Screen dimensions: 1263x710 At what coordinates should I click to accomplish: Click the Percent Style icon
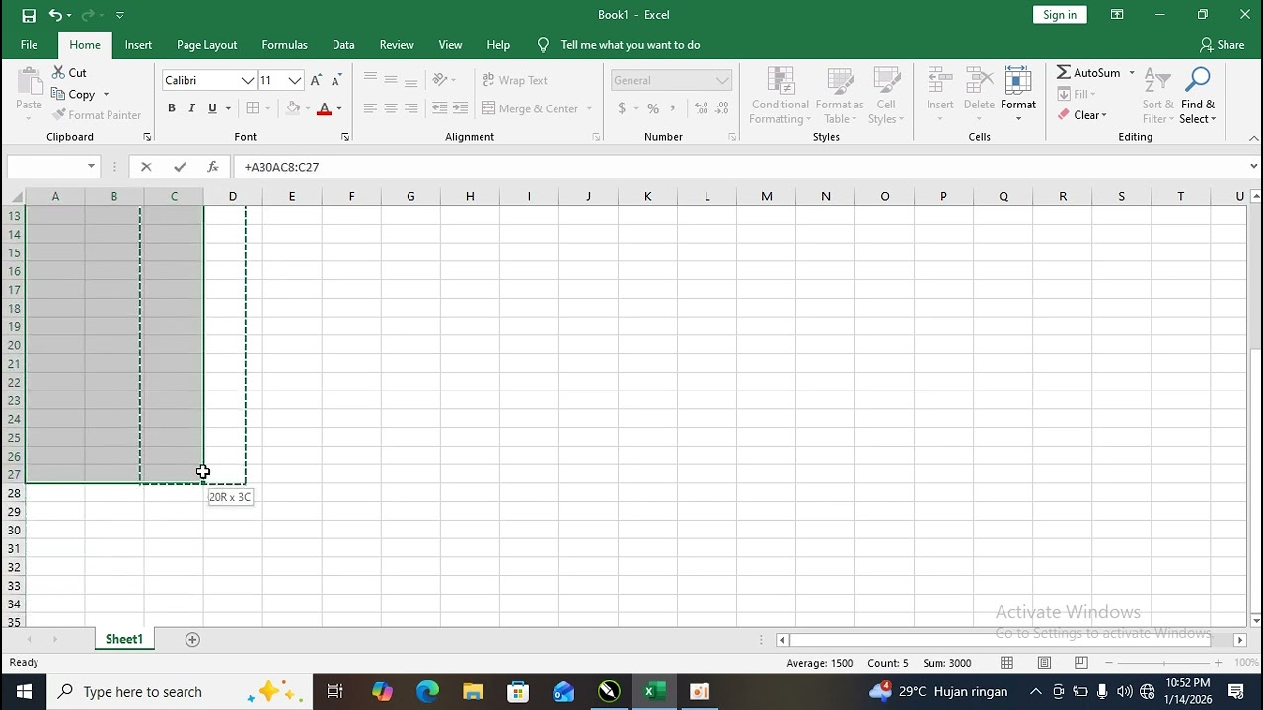pos(653,108)
